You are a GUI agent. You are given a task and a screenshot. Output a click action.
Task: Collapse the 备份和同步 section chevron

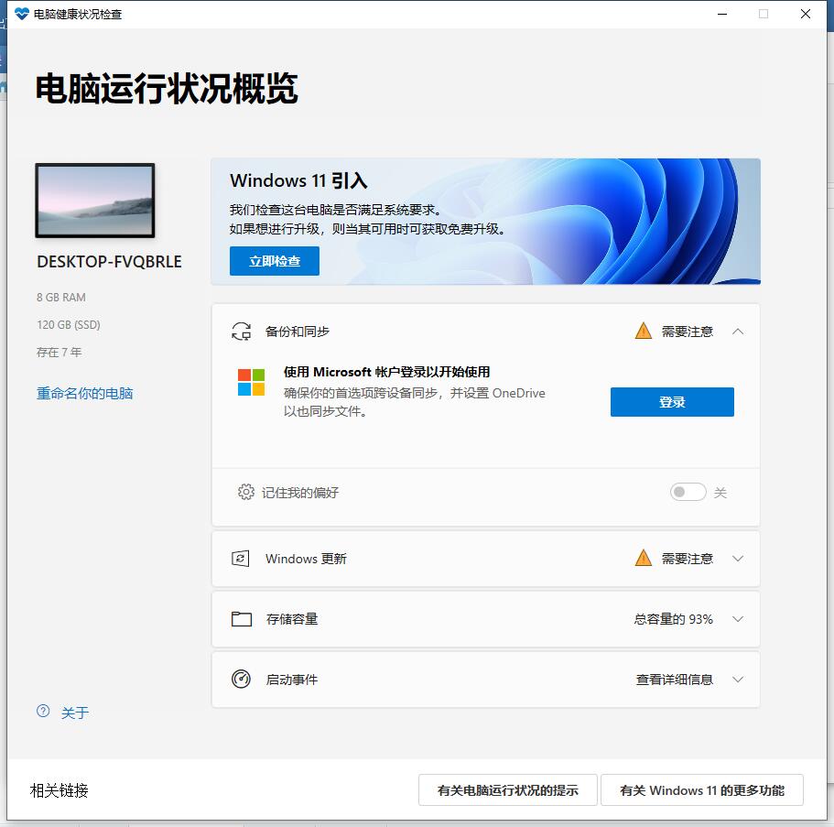click(x=738, y=332)
